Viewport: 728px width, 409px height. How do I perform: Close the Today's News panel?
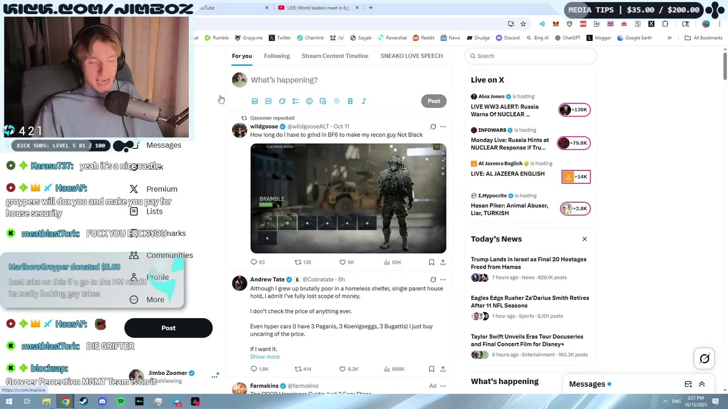click(x=585, y=239)
